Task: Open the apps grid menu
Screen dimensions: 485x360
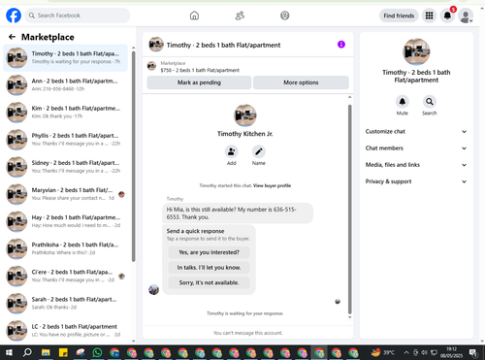Action: tap(429, 16)
